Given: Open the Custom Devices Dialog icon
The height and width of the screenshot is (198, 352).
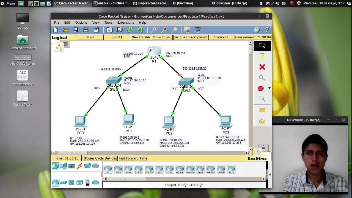Looking at the screenshot, I should point(197,30).
